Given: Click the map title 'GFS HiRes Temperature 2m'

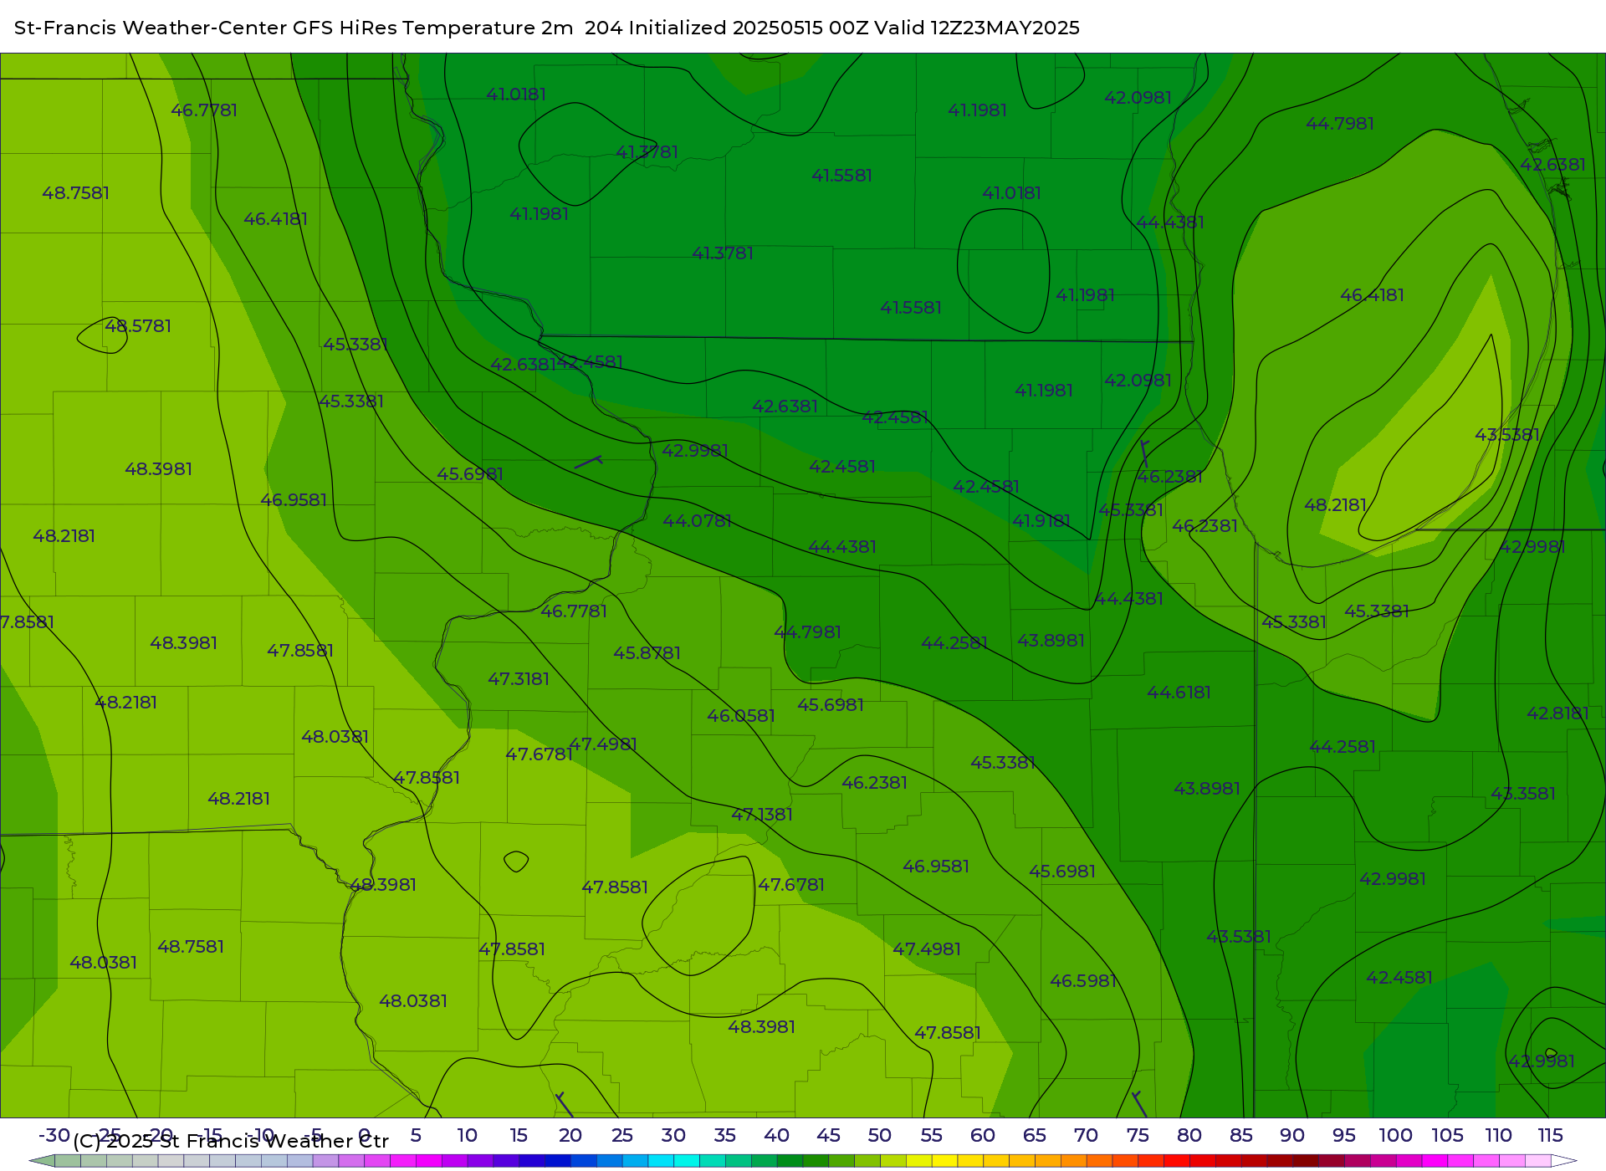Looking at the screenshot, I should pos(432,28).
